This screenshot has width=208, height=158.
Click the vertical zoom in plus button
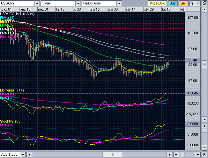pos(204,126)
